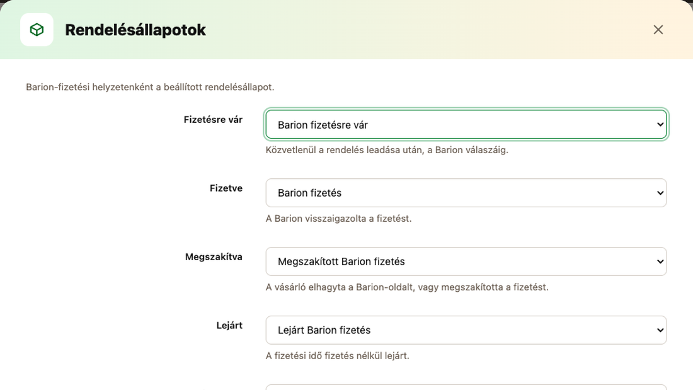Image resolution: width=693 pixels, height=390 pixels.
Task: Click the green package box icon
Action: [37, 30]
